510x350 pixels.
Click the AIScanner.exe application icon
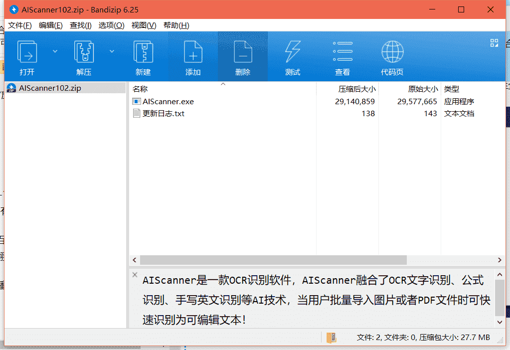(136, 102)
